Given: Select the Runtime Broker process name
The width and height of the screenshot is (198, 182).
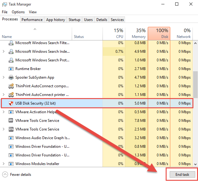Looking at the screenshot, I should 28,69.
